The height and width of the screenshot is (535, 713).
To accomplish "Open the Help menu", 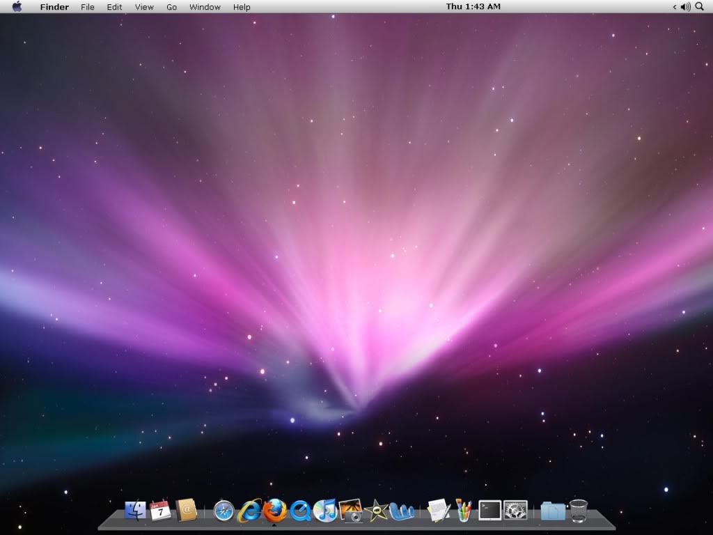I will pos(242,7).
